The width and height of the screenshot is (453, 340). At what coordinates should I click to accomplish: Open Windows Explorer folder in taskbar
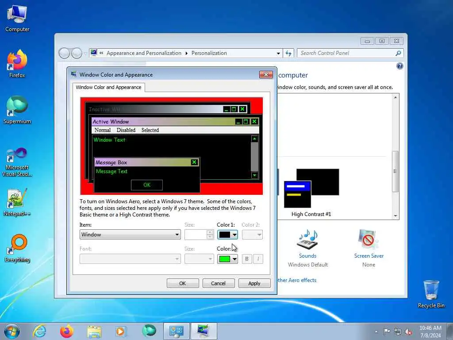point(94,331)
